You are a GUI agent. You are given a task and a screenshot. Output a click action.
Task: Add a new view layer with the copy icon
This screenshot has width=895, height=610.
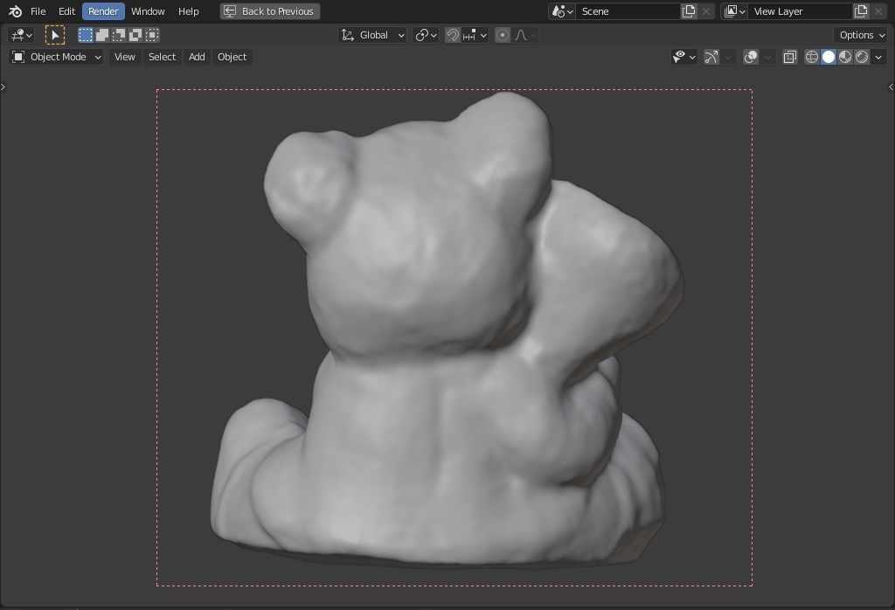(861, 11)
